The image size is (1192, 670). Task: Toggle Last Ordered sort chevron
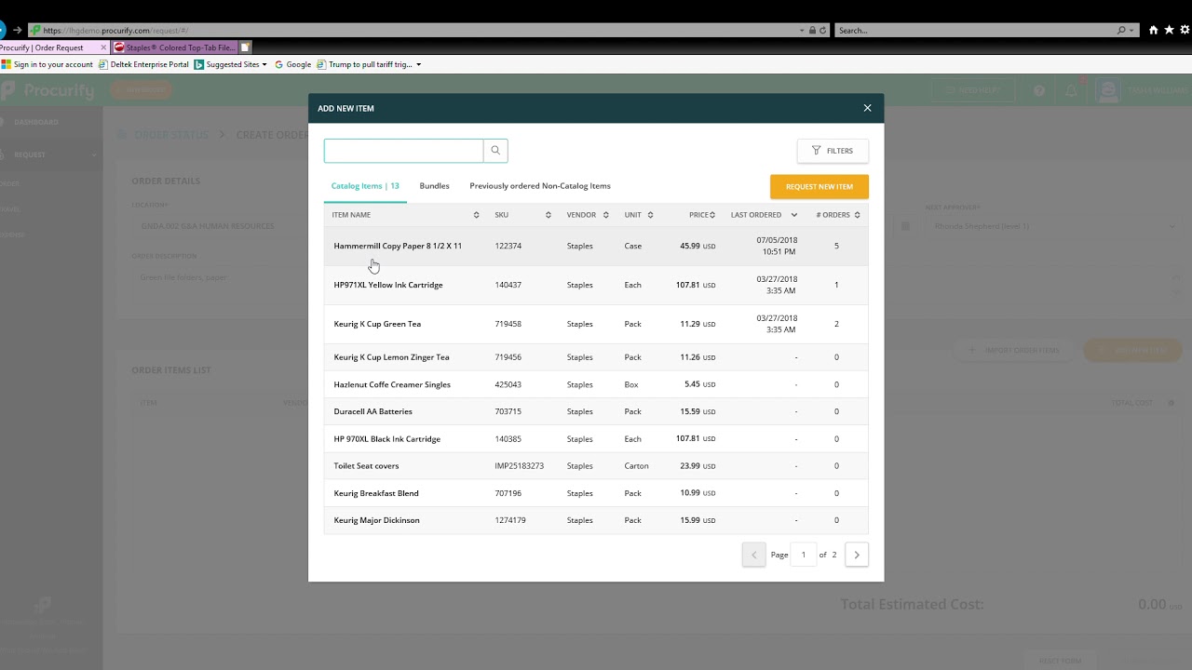point(793,215)
